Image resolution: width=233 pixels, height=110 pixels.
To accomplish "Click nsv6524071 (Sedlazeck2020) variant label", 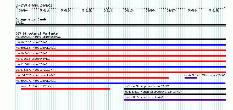I will pos(36,81).
